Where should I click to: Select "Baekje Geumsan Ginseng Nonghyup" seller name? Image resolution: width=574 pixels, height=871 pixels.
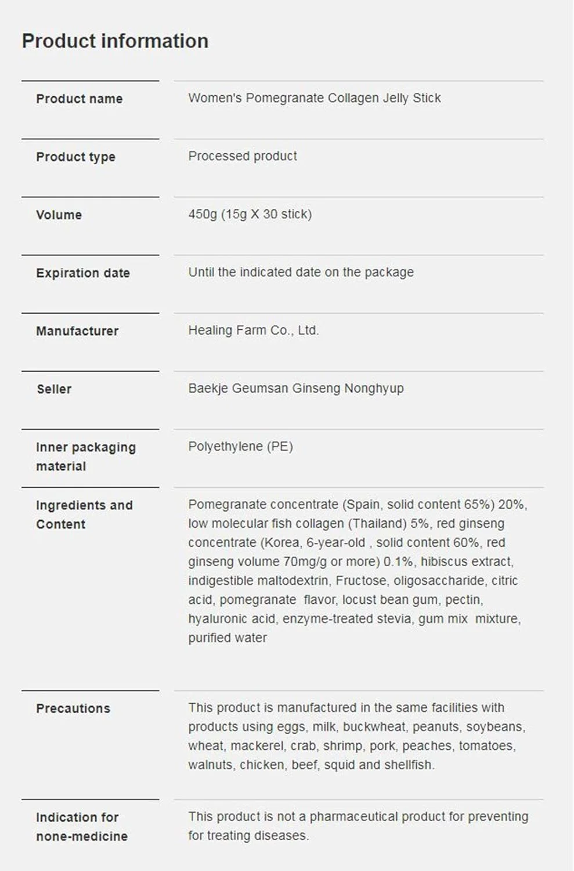pyautogui.click(x=295, y=388)
